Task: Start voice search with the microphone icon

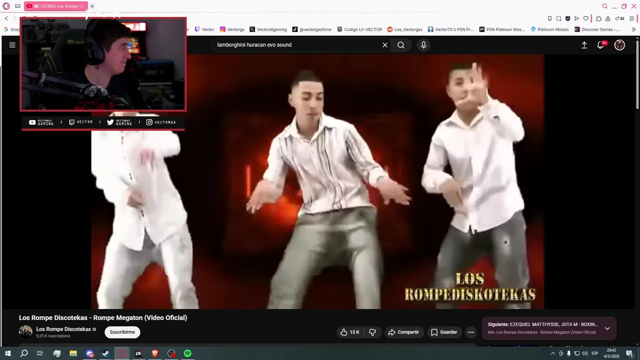Action: [423, 45]
